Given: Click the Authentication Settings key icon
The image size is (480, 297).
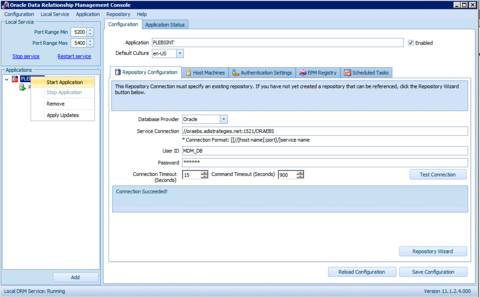Looking at the screenshot, I should coord(235,73).
